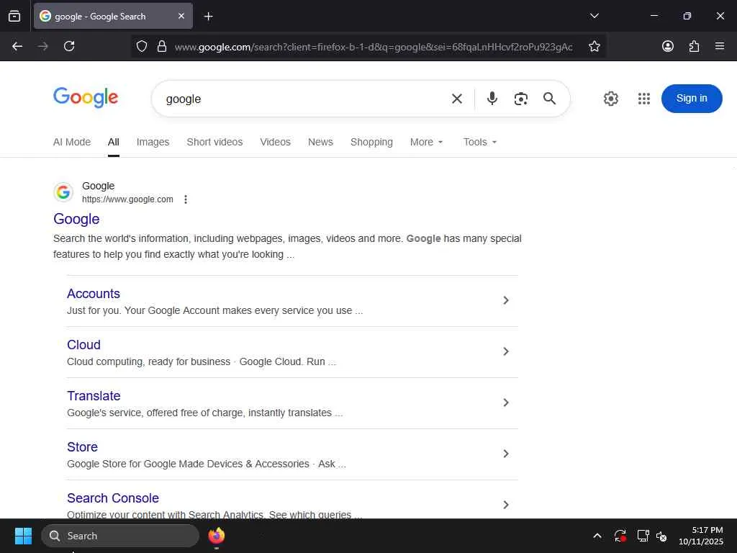
Task: Open the extensions puzzle icon
Action: pos(694,46)
